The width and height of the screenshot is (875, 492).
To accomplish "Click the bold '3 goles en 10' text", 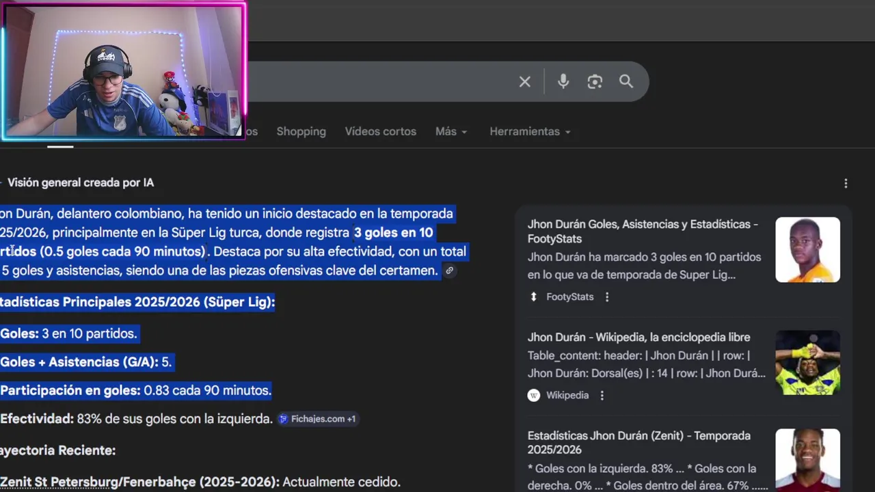I will (x=393, y=232).
